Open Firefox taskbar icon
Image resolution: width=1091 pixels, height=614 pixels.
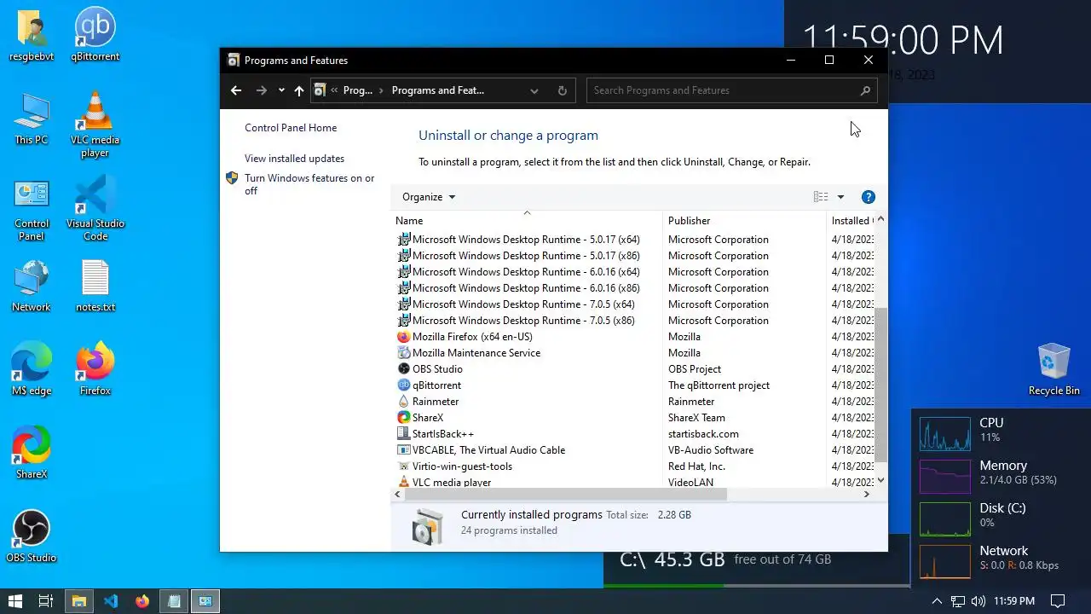[141, 601]
